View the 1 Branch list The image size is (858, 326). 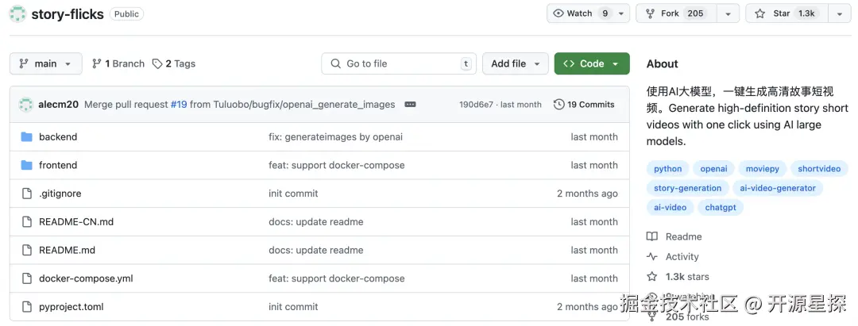tap(118, 63)
